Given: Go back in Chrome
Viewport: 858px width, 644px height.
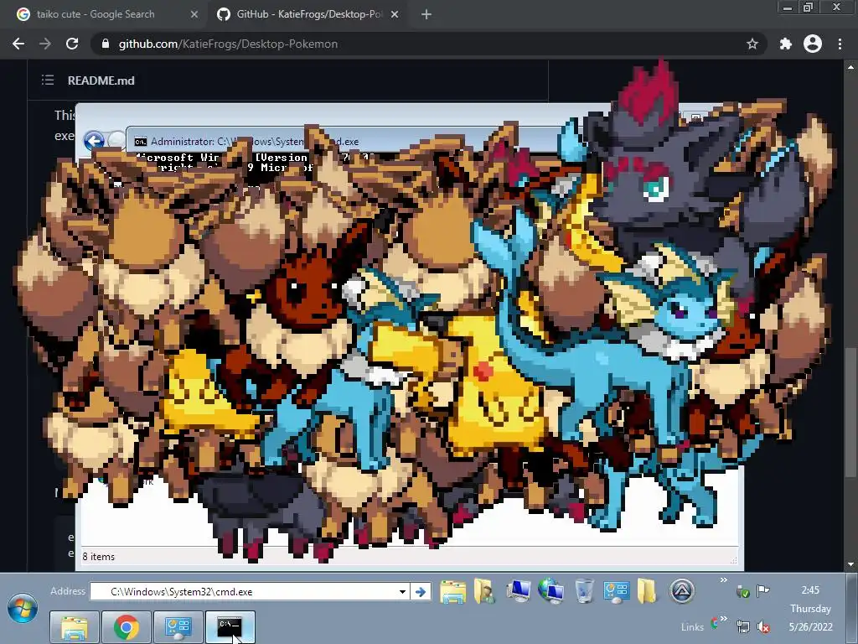Looking at the screenshot, I should click(x=18, y=44).
